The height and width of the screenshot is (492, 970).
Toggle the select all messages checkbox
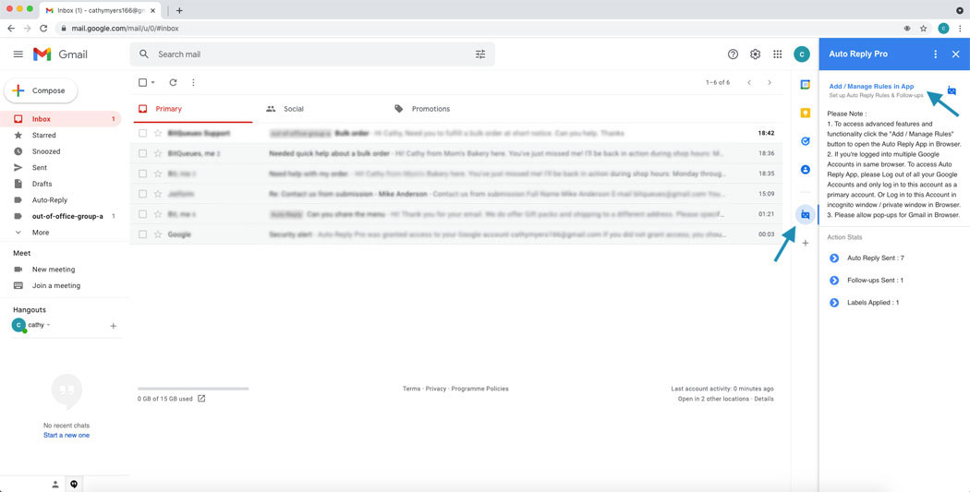coord(143,82)
